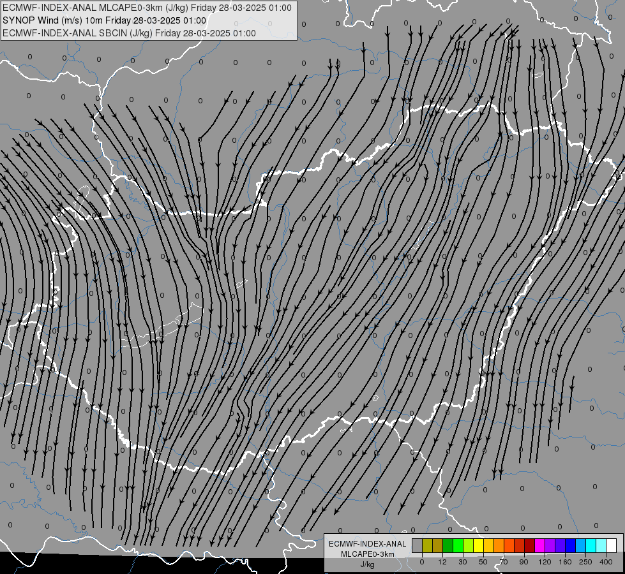The width and height of the screenshot is (625, 574).
Task: Click the olive-yellow legend swatch
Action: [x=427, y=545]
